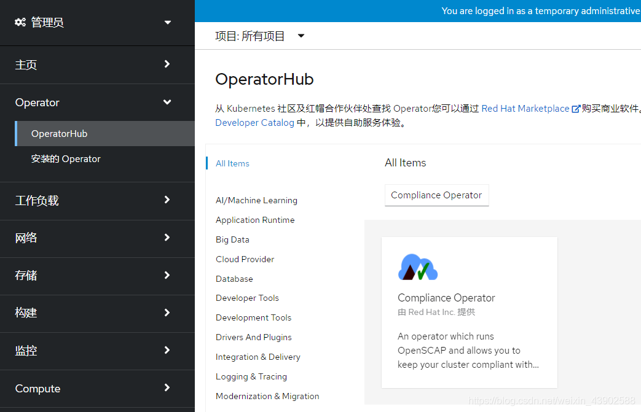Open the Compliance Operator card title

[x=446, y=298]
